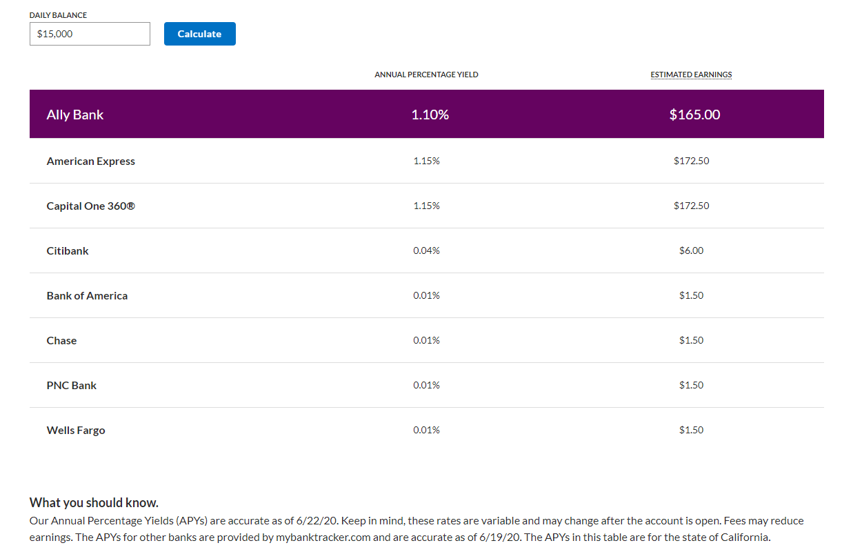The height and width of the screenshot is (552, 842).
Task: Click Chase's 0.01% yield
Action: point(426,340)
